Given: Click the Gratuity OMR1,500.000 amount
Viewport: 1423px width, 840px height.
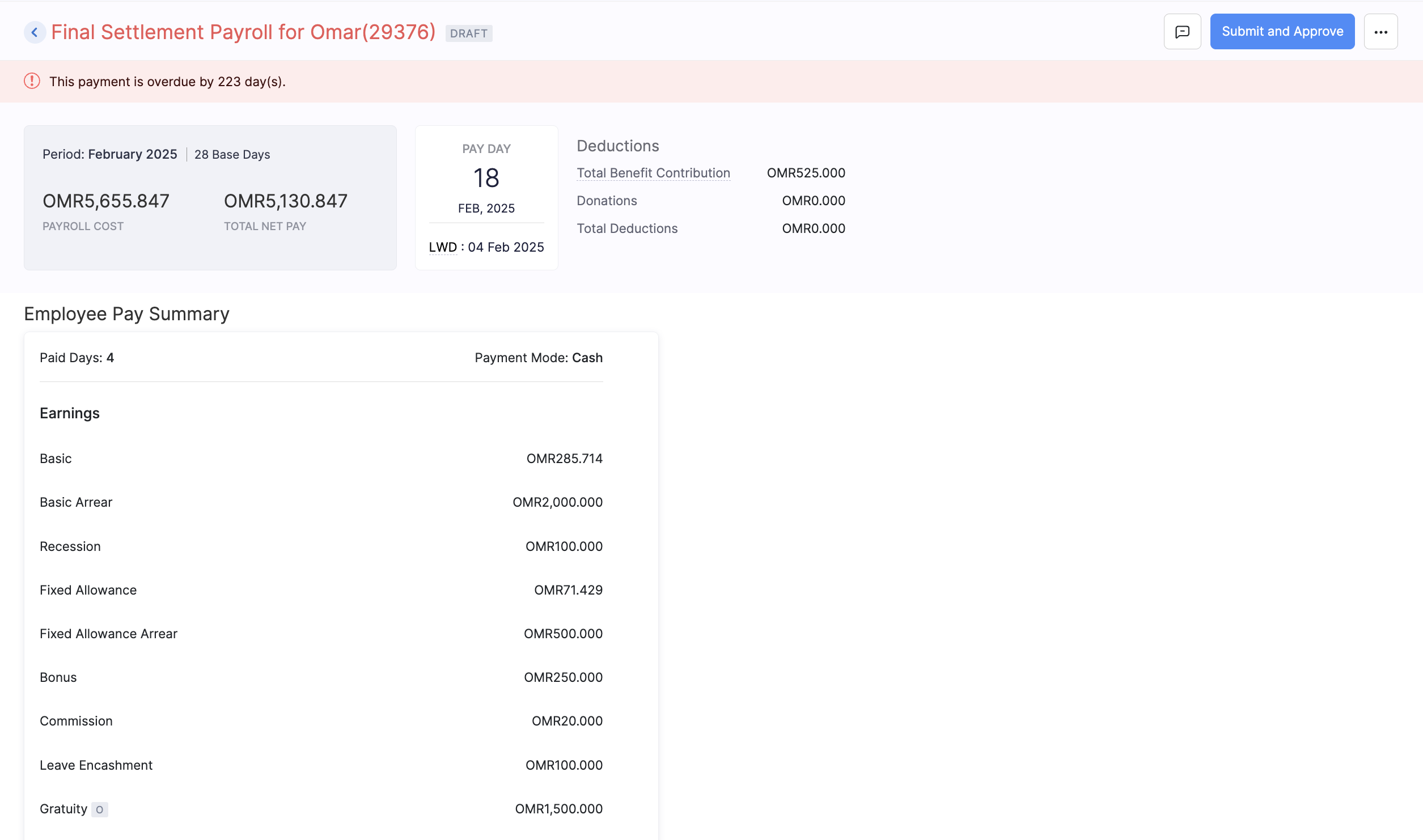Looking at the screenshot, I should (558, 809).
